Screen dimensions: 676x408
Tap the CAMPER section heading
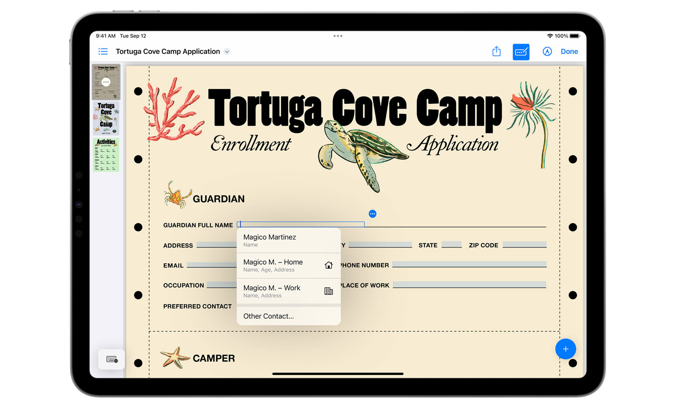point(214,358)
